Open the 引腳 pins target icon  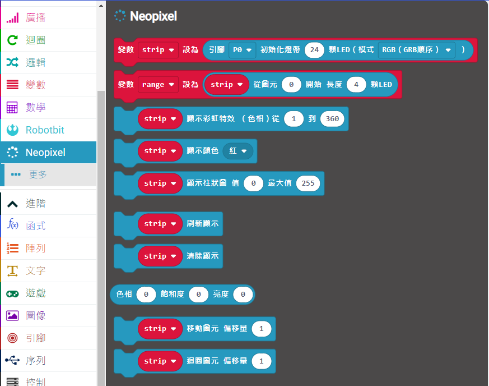pos(12,338)
